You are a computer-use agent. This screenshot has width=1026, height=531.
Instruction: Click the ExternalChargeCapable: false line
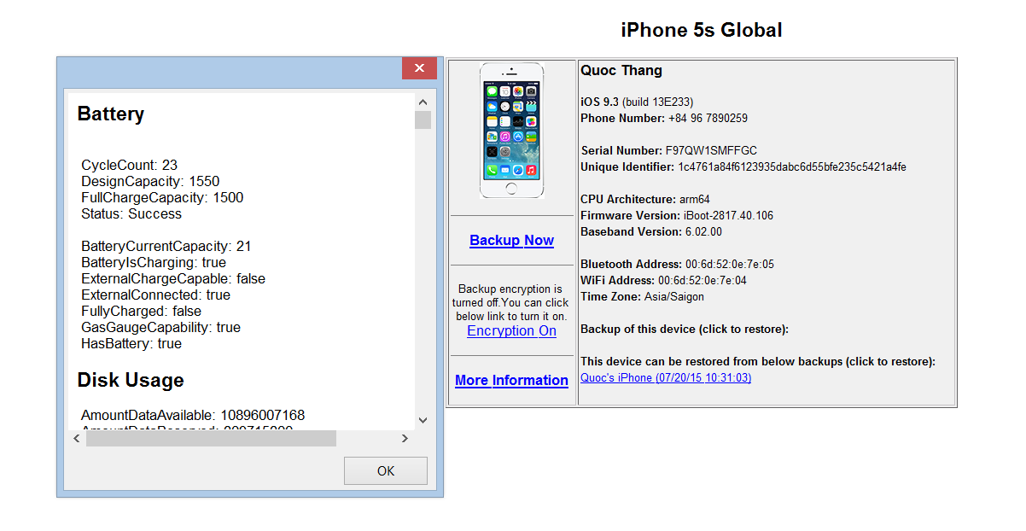click(x=173, y=278)
